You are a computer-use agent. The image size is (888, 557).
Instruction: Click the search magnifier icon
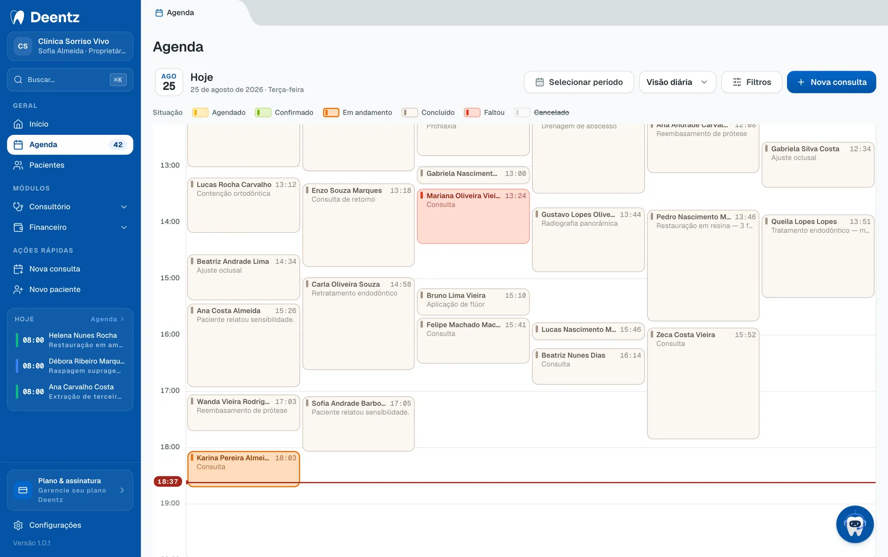point(18,79)
